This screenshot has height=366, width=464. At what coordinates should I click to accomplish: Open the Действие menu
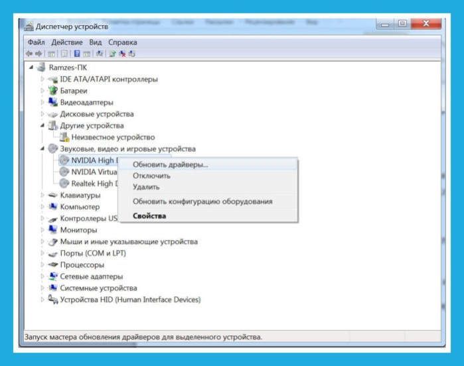[67, 42]
